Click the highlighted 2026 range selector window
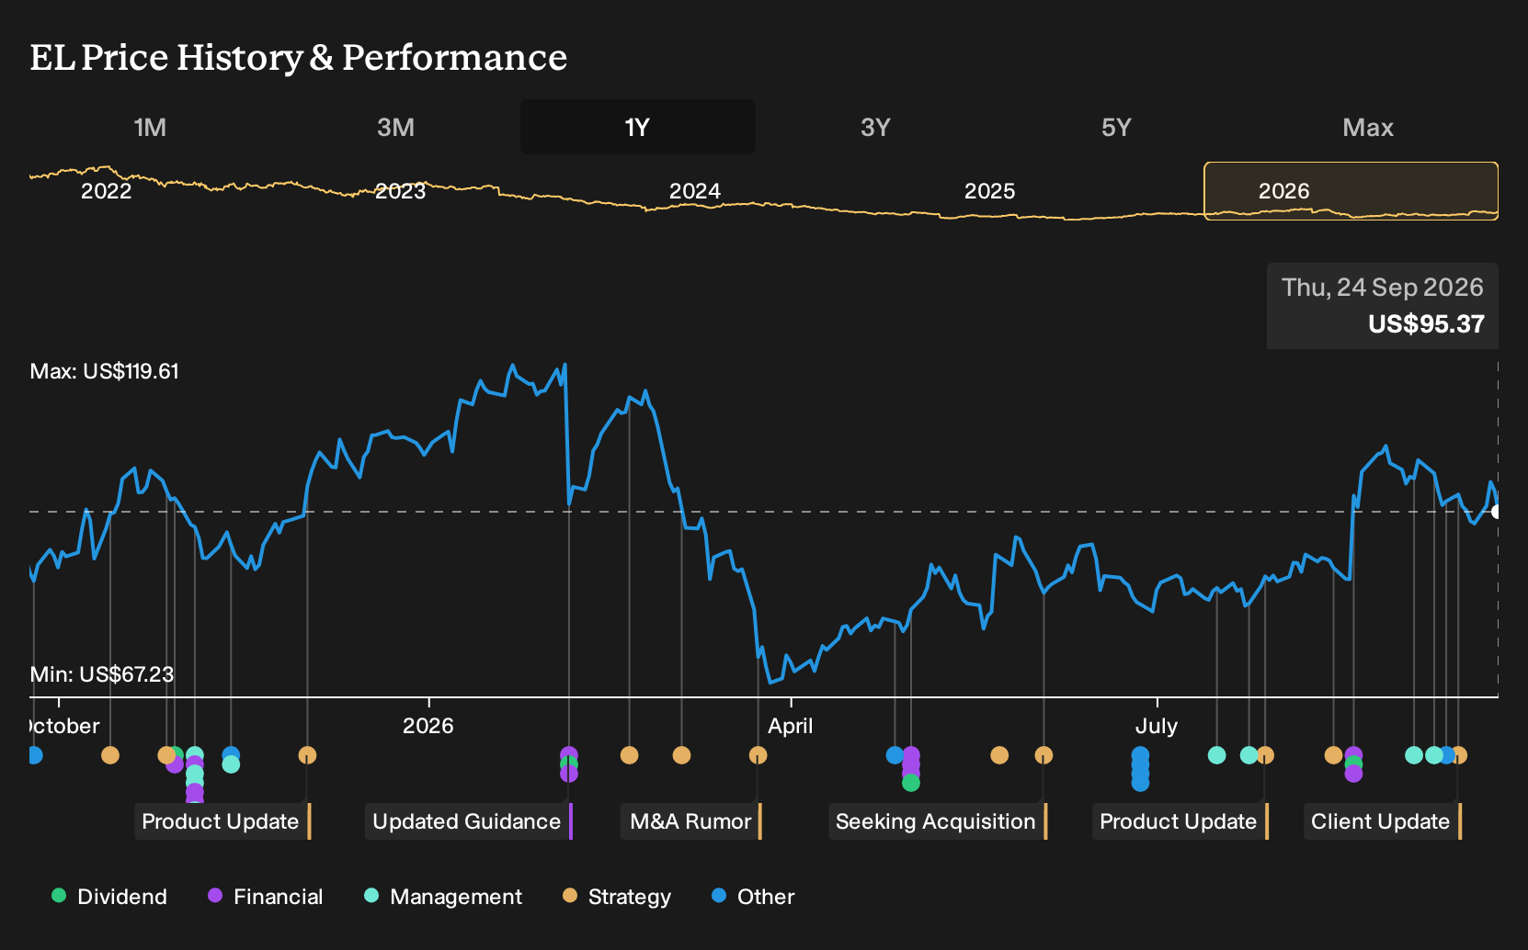The width and height of the screenshot is (1528, 950). tap(1351, 191)
